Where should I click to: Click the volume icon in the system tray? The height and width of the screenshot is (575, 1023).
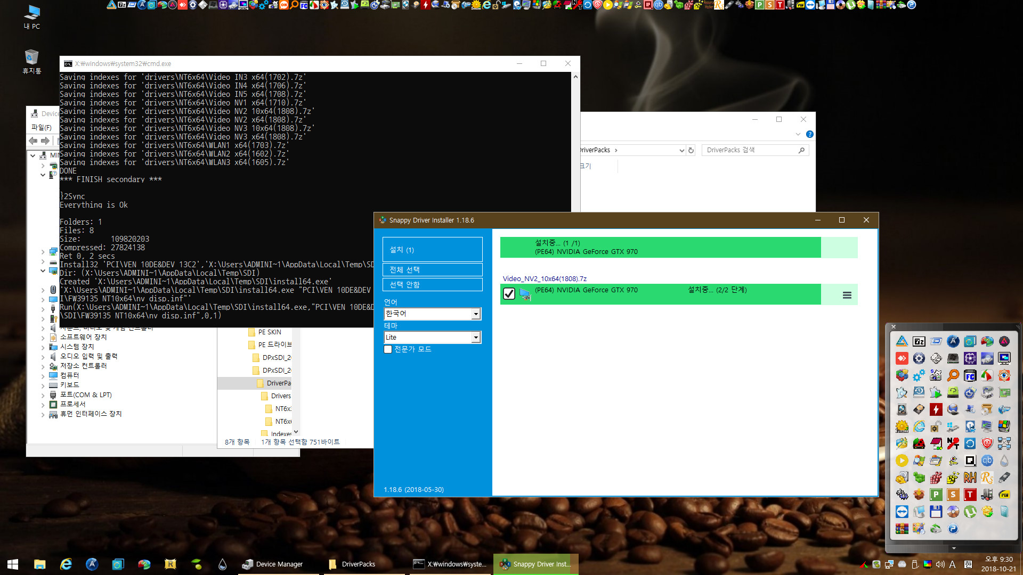(x=940, y=564)
